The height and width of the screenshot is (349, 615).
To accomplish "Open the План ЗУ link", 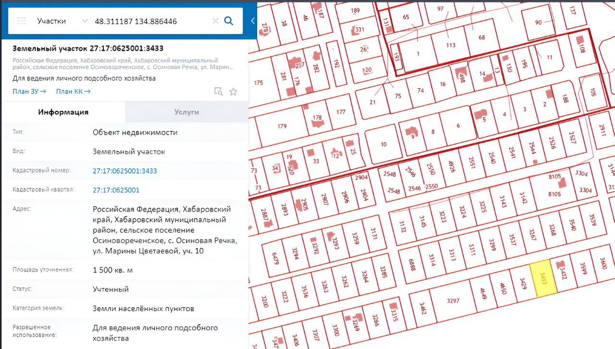I will coord(29,91).
